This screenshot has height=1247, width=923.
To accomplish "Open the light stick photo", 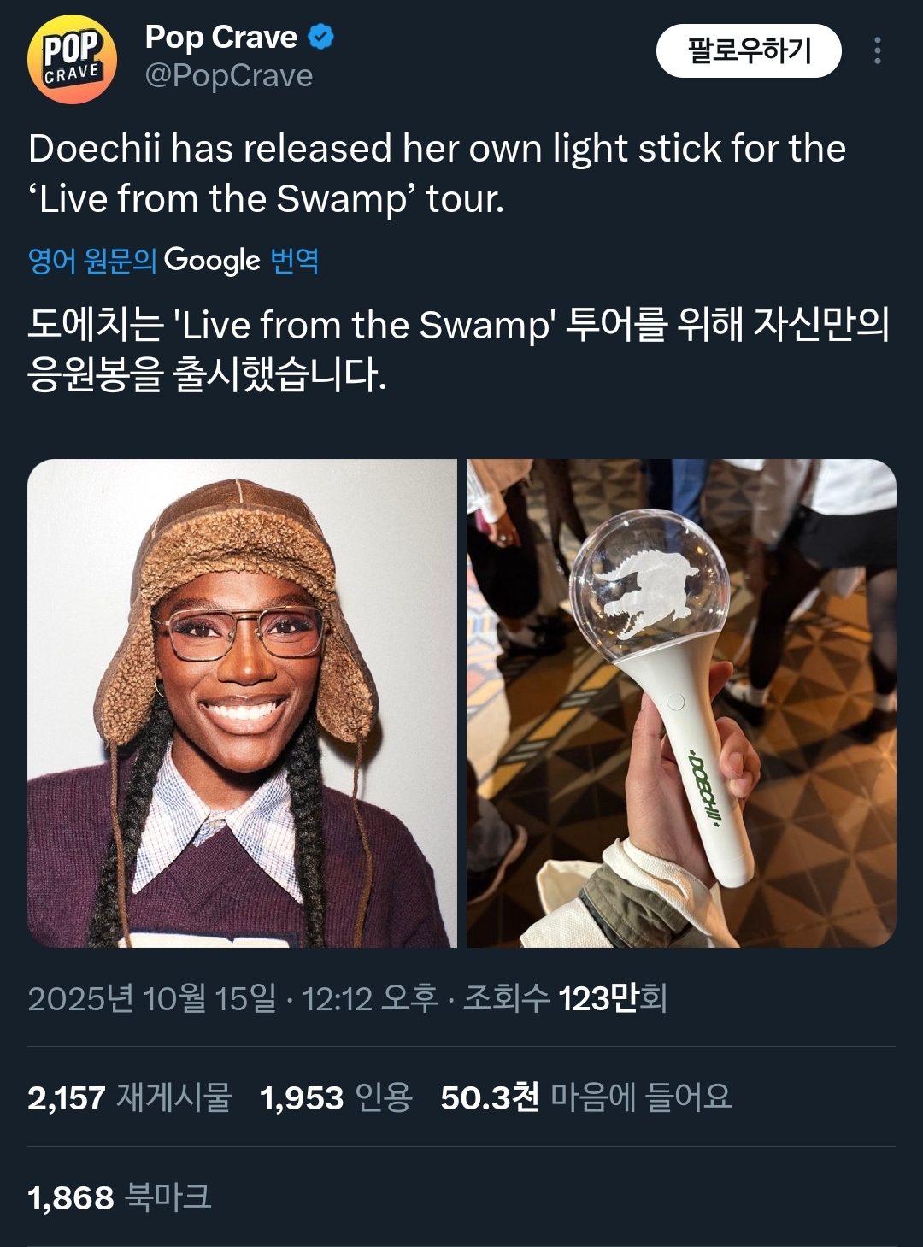I will coord(681,703).
